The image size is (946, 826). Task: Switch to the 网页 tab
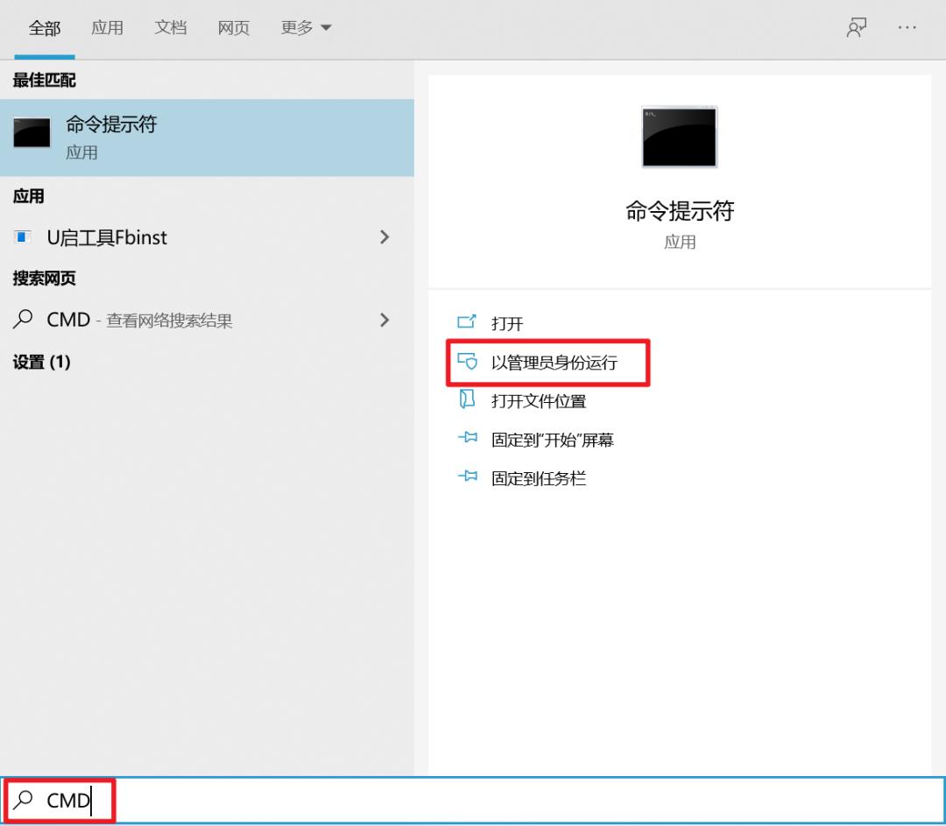coord(233,27)
